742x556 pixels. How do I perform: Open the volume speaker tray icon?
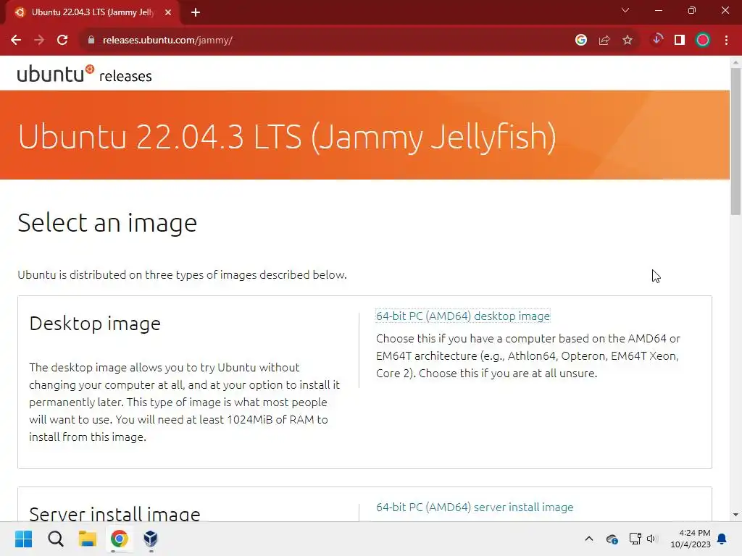click(651, 539)
